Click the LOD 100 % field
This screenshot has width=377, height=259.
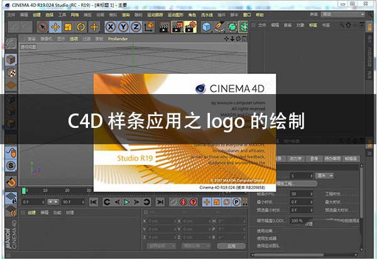300,221
